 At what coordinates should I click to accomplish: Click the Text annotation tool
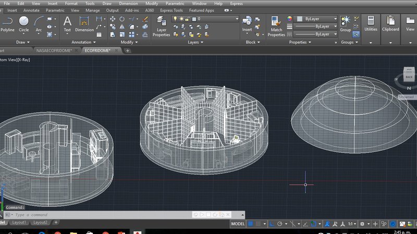[67, 23]
